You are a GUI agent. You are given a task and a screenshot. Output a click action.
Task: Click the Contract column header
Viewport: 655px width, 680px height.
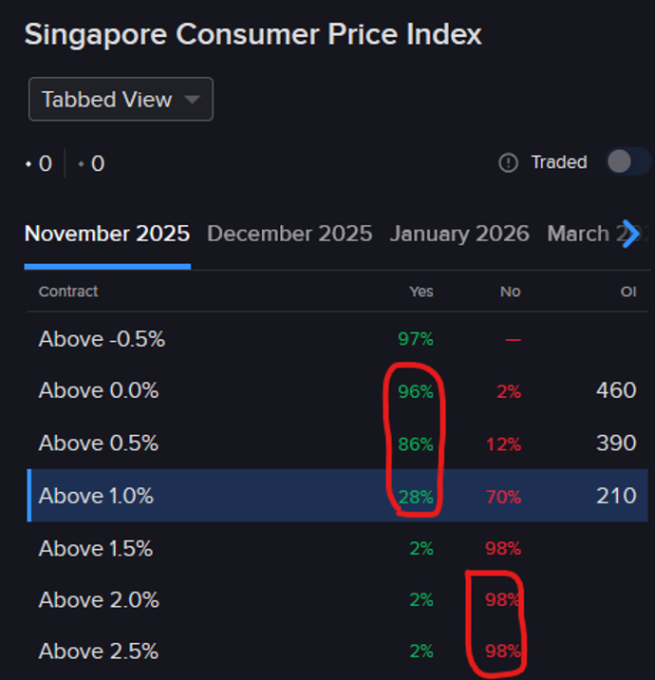tap(68, 292)
